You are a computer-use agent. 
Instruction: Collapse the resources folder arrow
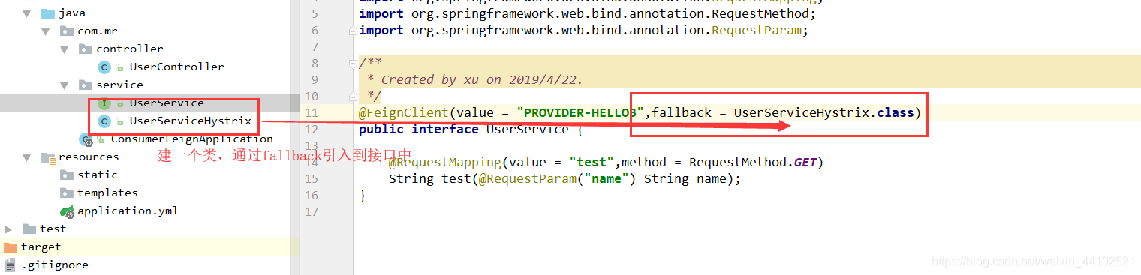click(x=27, y=157)
